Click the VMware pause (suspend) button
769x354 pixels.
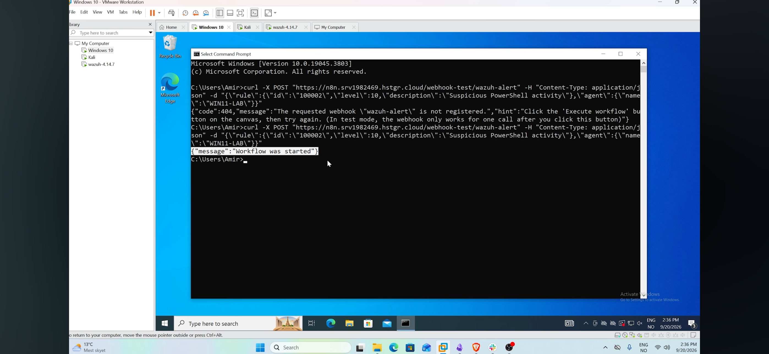(152, 13)
